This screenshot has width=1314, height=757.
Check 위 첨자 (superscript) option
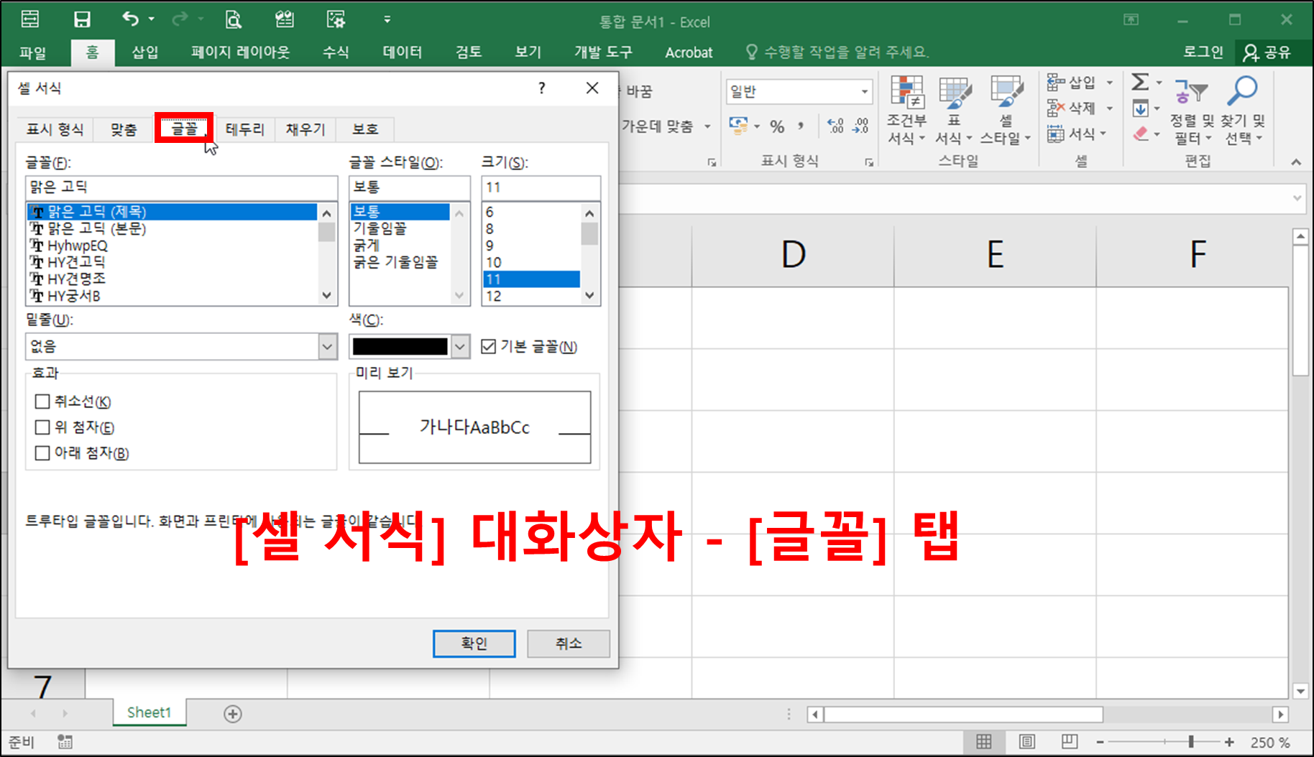(42, 427)
